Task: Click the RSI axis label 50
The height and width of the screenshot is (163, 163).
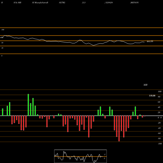Action: (x=2, y=43)
